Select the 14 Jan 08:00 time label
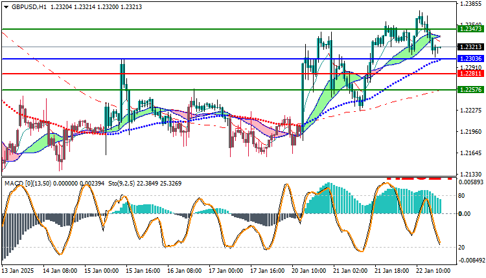Screen dimensions: 486x278 tap(60, 271)
